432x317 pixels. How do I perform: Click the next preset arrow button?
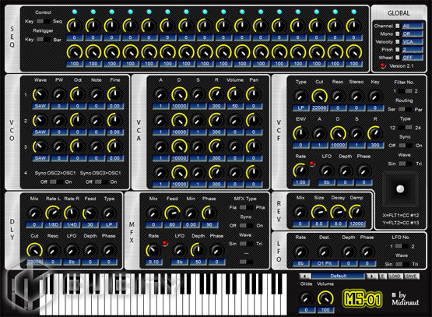(x=372, y=276)
